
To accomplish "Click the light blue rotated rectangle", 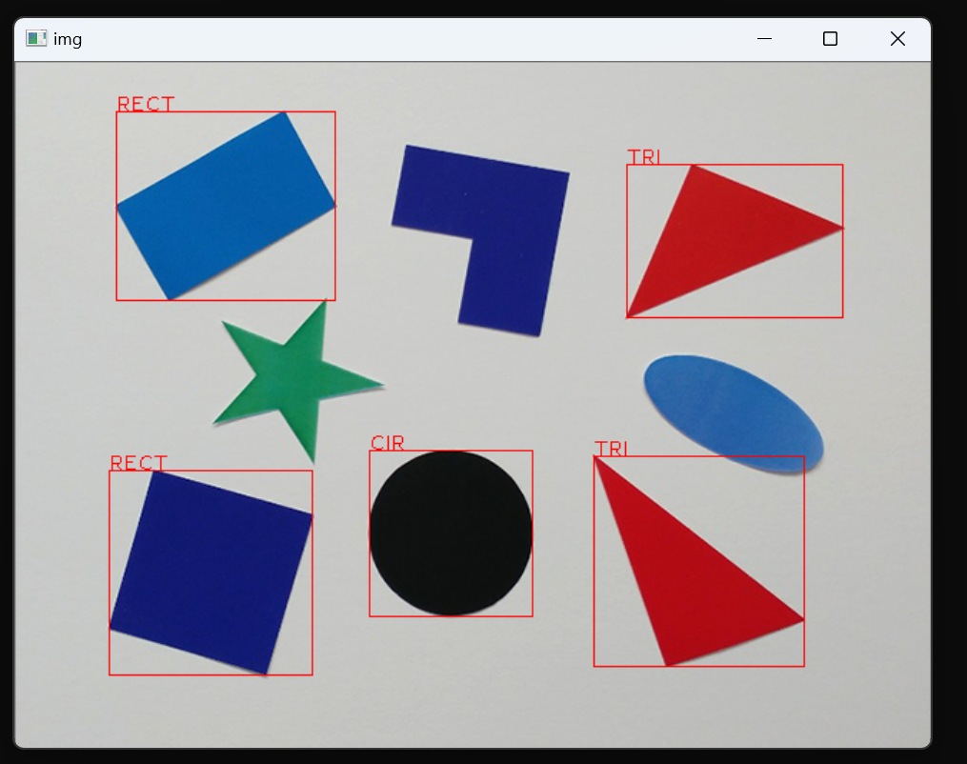I will (x=226, y=206).
